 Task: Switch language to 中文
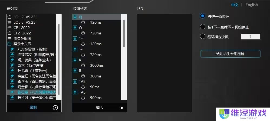click(235, 5)
